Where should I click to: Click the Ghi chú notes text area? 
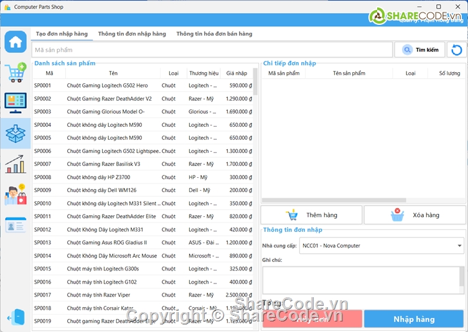(361, 280)
